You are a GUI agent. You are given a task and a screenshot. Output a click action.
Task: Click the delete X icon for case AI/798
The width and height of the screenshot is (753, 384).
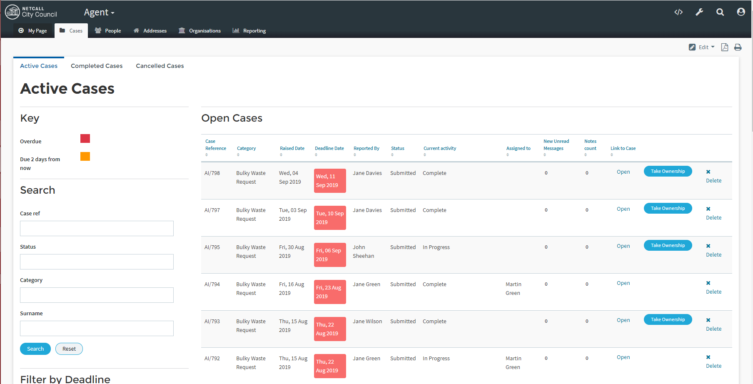708,172
